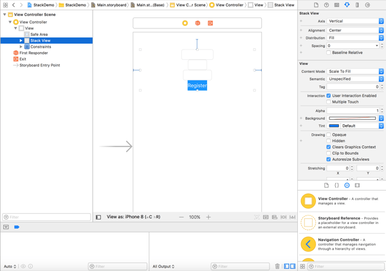Zoom in the storyboard canvas
Screen dimensions: 386x271
(208, 217)
